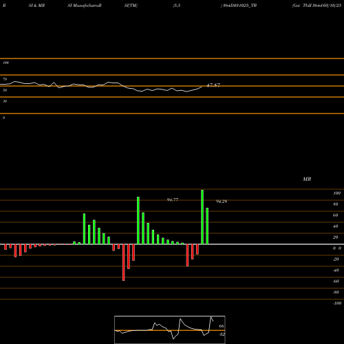Click the last green bar beside 94.28

207,226
